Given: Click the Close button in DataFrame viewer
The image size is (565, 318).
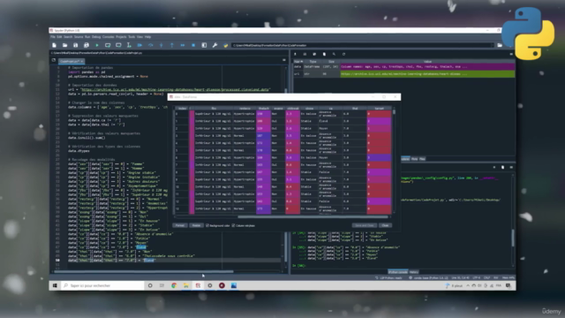Looking at the screenshot, I should (385, 226).
